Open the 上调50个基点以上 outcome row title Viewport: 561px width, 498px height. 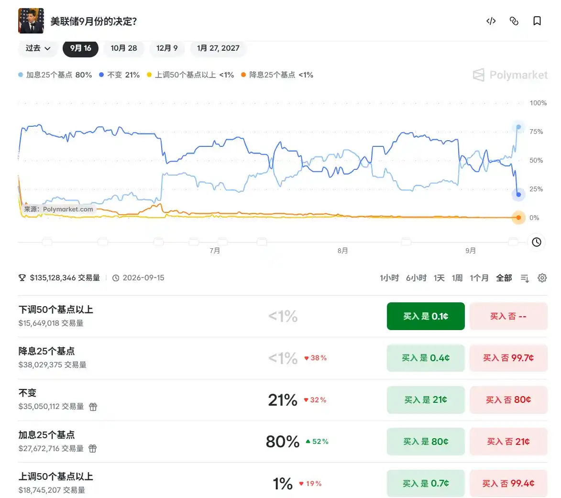click(x=56, y=477)
